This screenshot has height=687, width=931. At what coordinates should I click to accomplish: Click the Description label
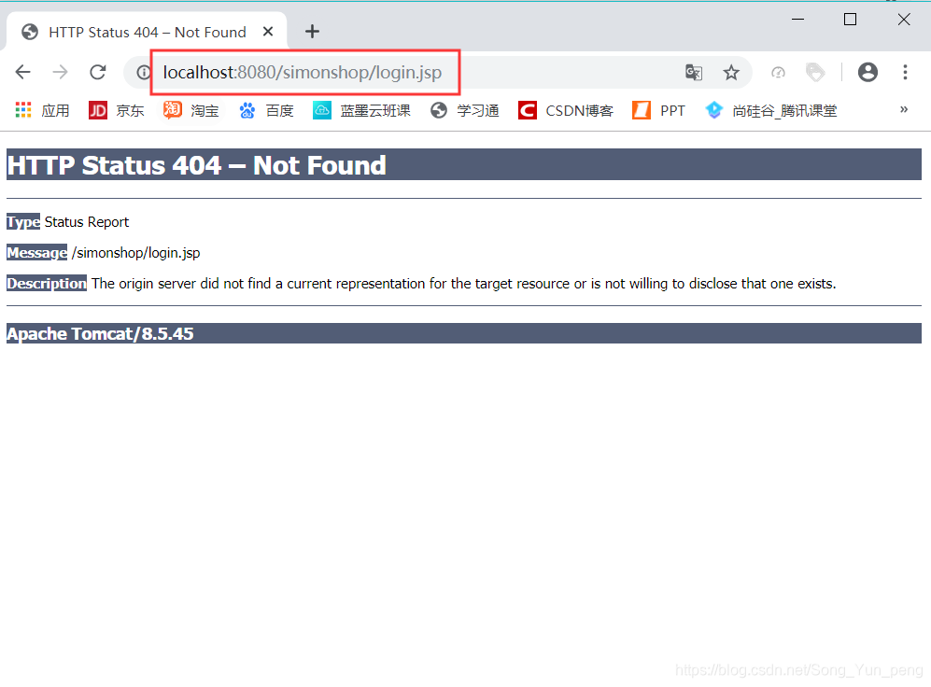pos(47,283)
